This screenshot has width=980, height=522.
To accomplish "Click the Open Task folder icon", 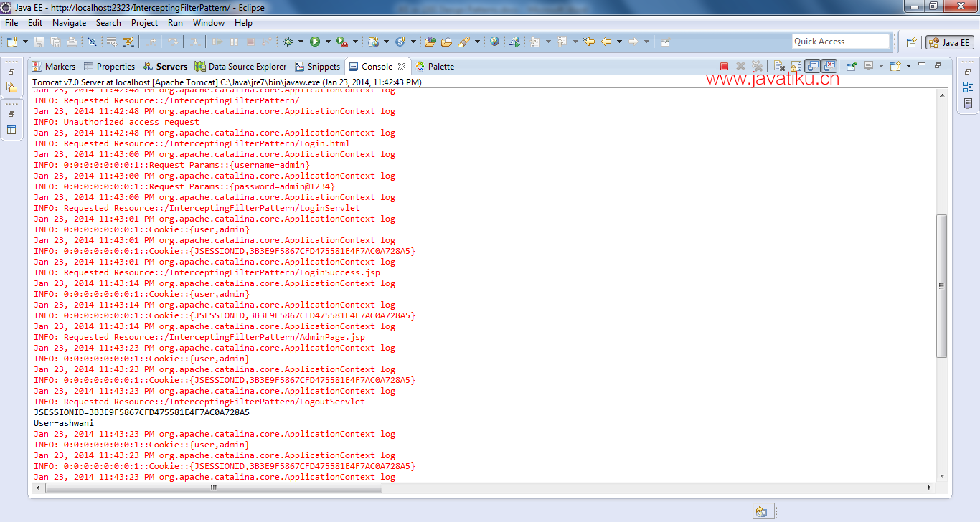I will [446, 42].
